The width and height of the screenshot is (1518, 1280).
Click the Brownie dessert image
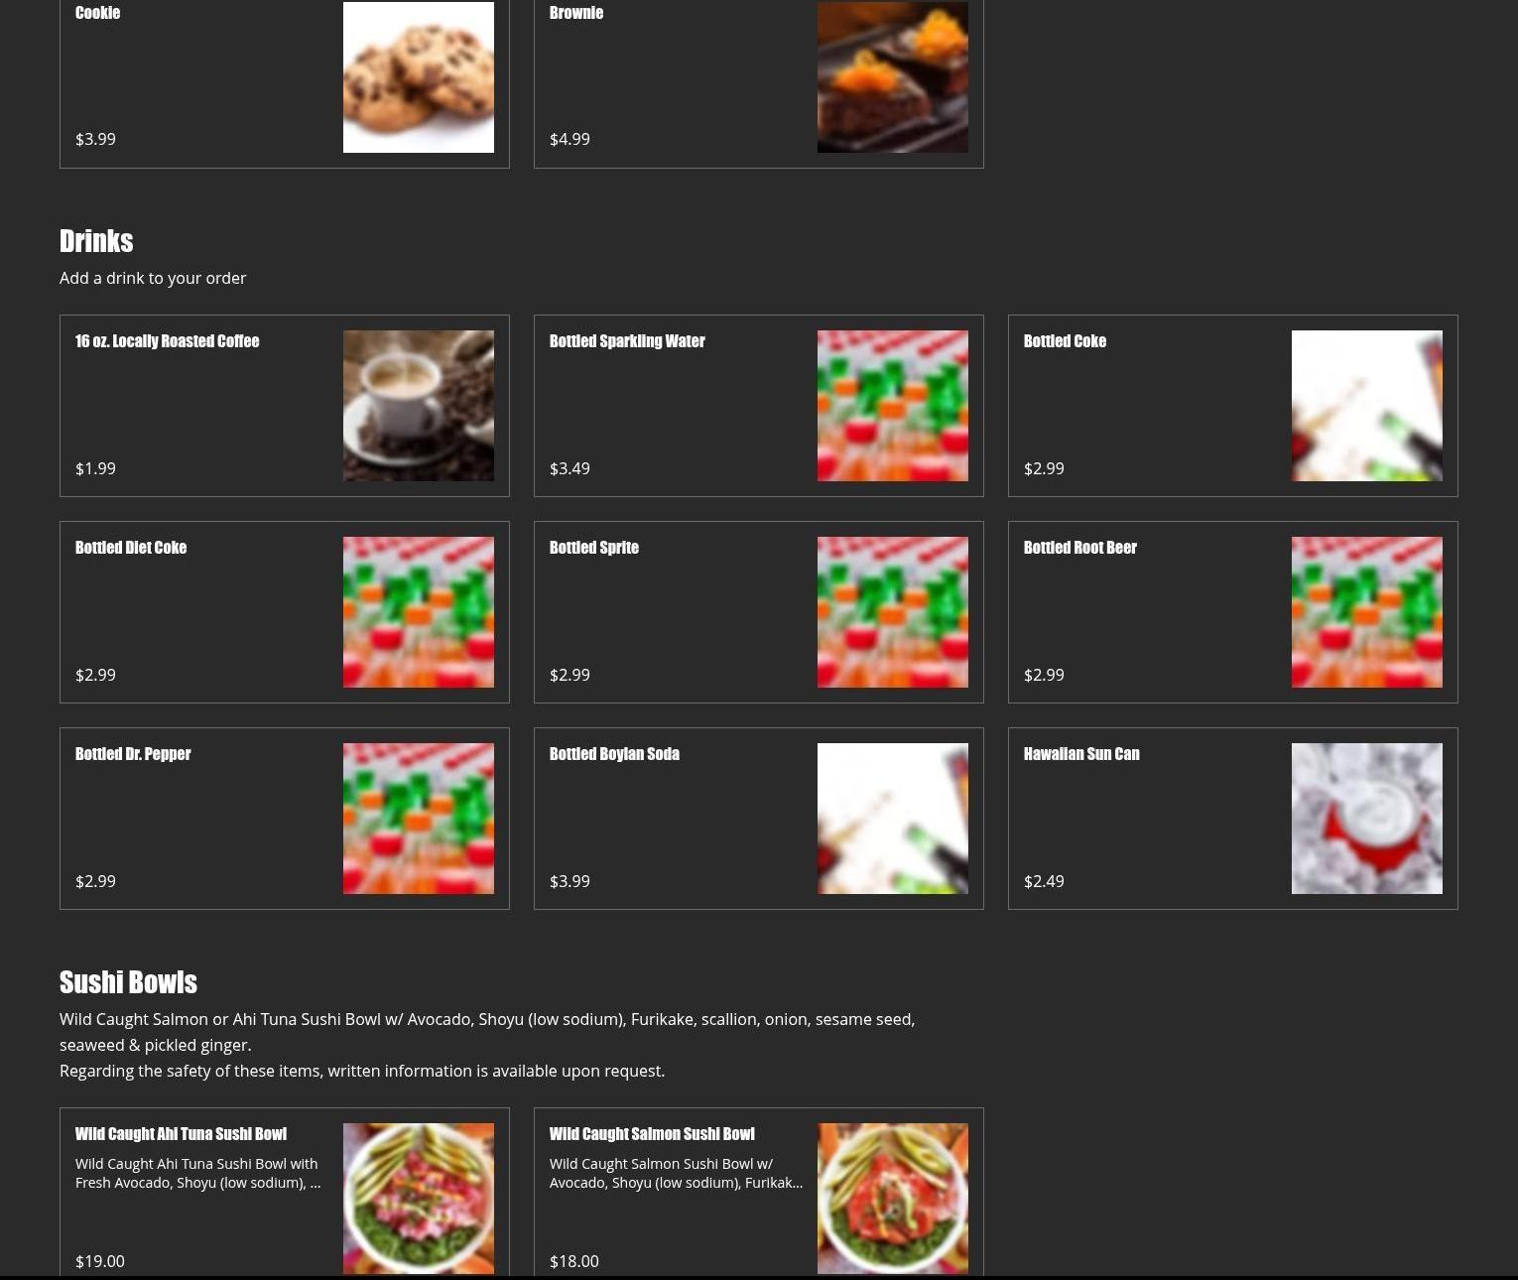point(893,77)
